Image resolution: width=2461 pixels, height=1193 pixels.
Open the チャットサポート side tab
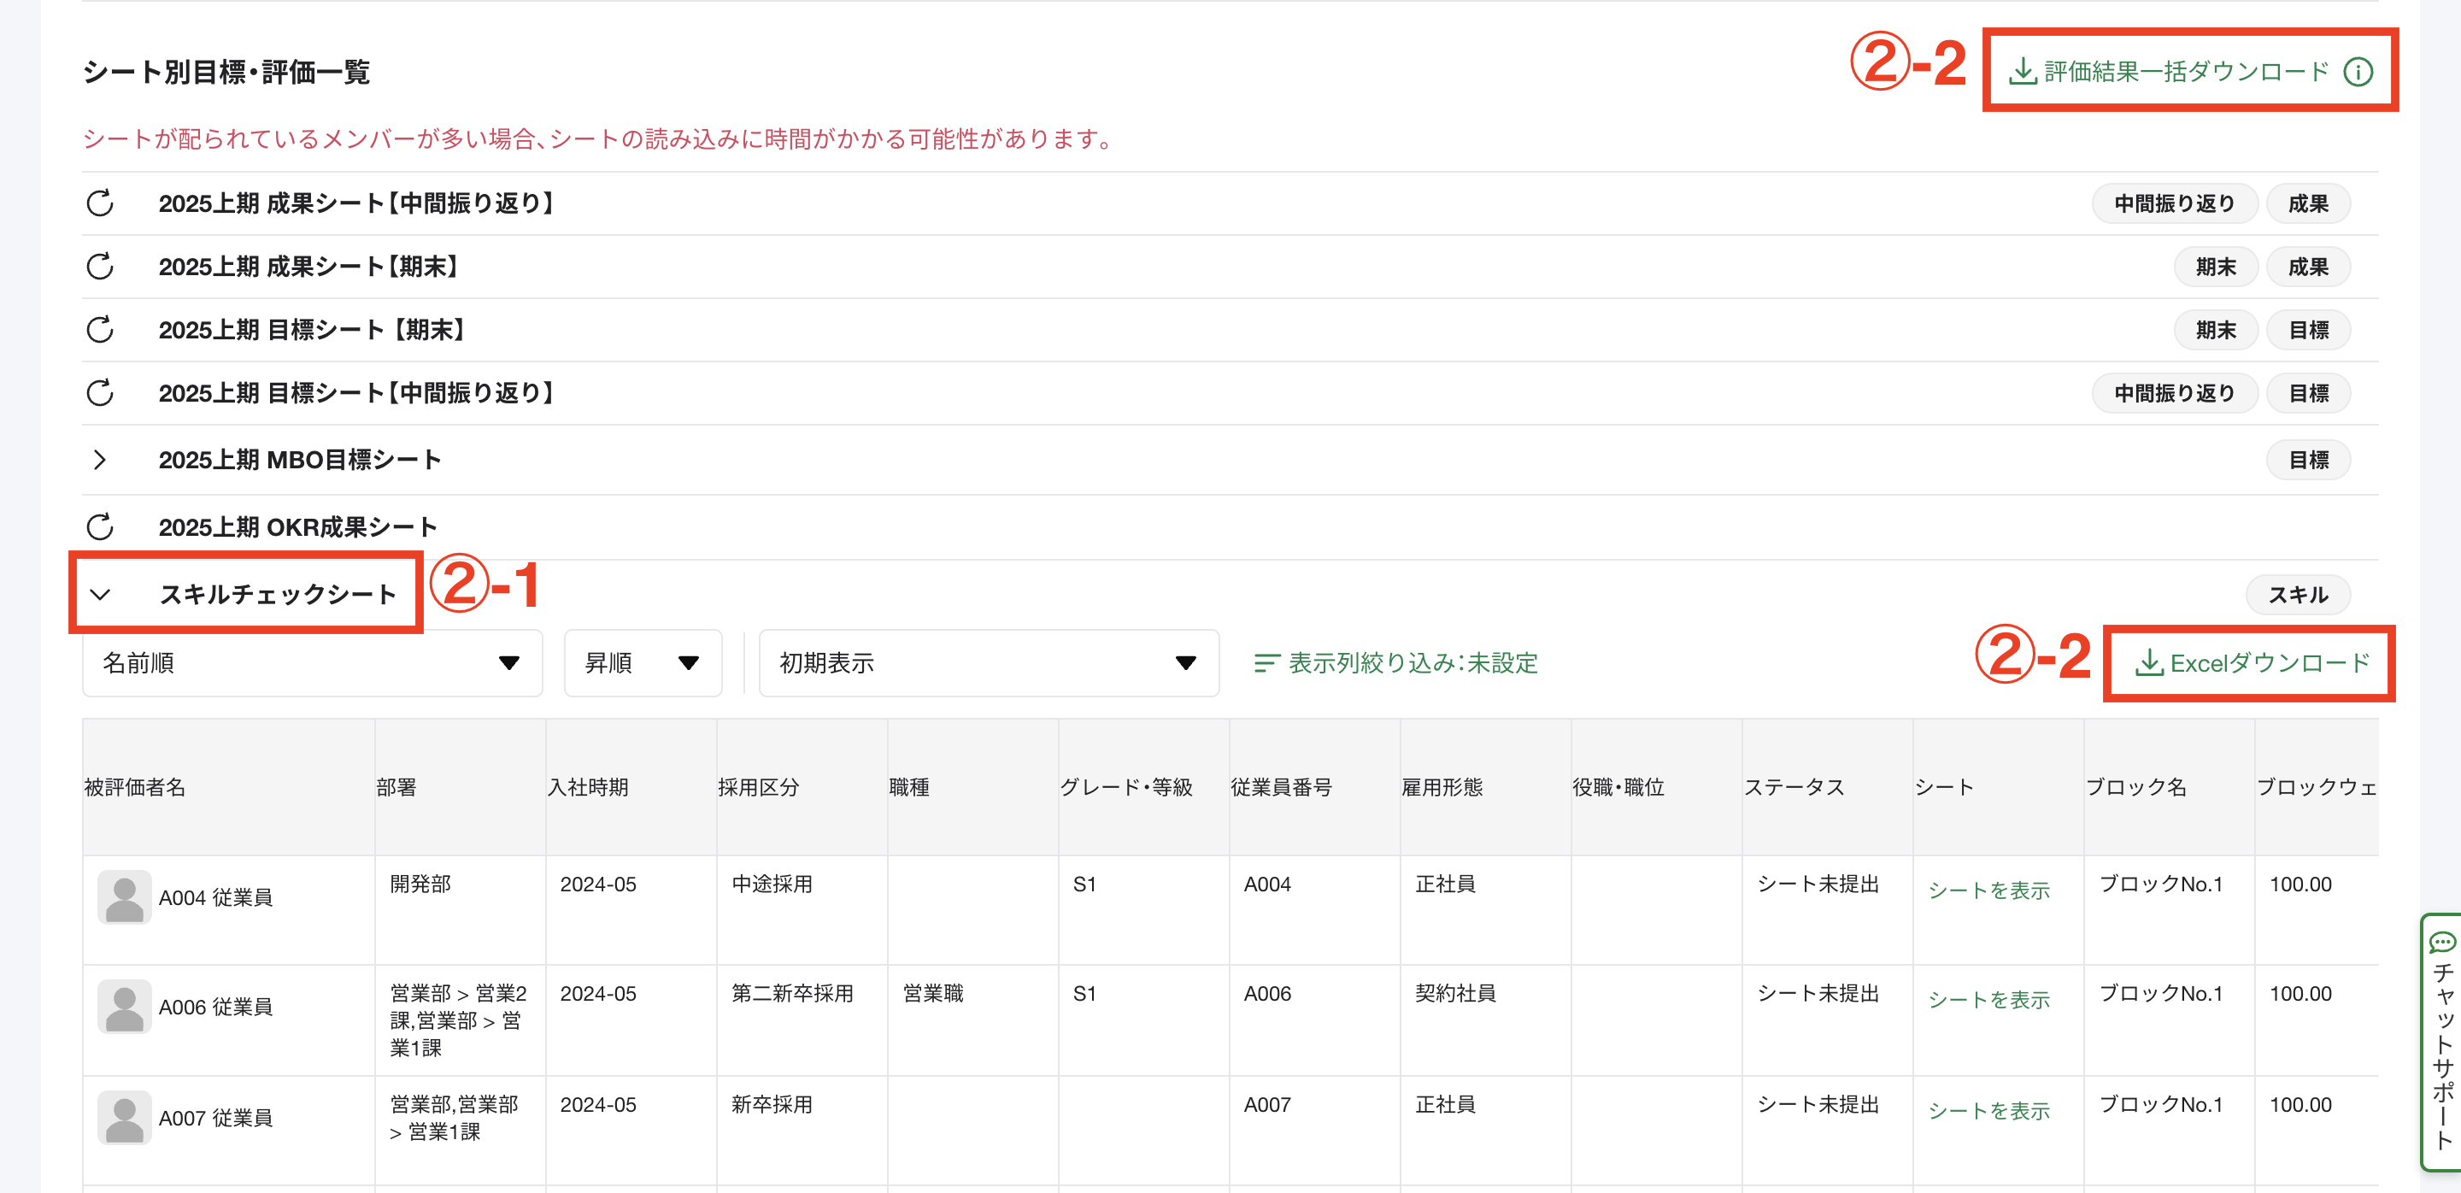(2441, 1041)
